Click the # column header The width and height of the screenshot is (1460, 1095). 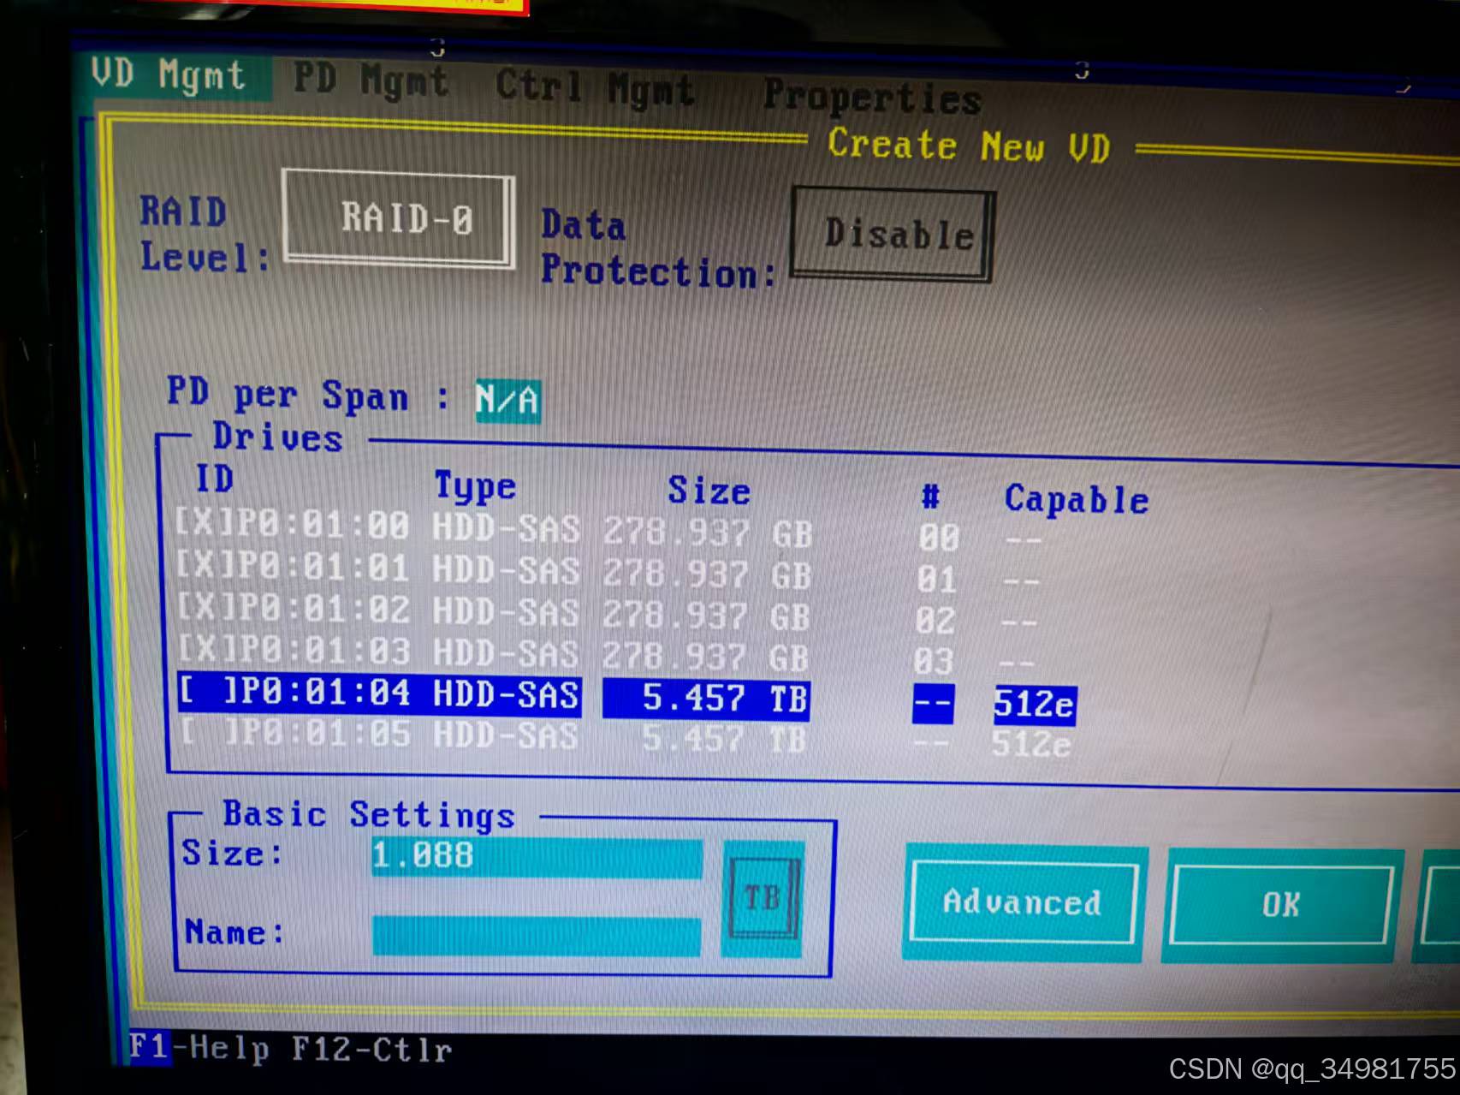pos(930,496)
